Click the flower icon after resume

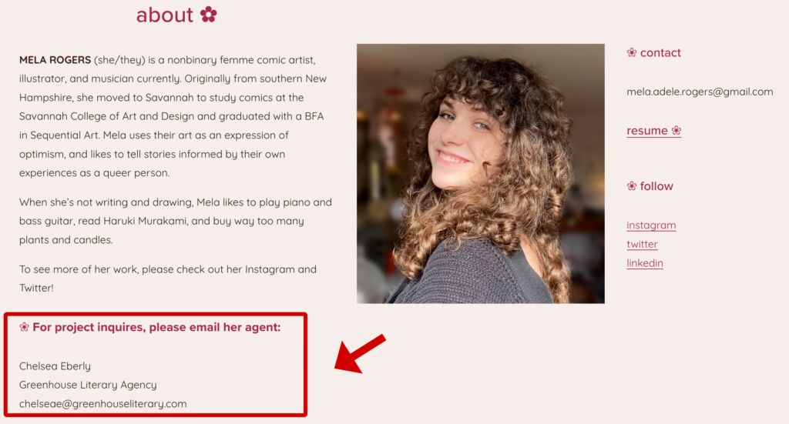pyautogui.click(x=677, y=131)
